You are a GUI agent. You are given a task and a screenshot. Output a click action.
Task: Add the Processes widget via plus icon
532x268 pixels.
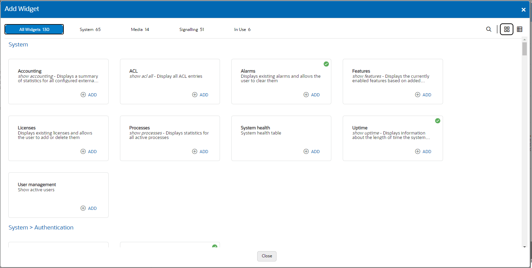pos(194,151)
